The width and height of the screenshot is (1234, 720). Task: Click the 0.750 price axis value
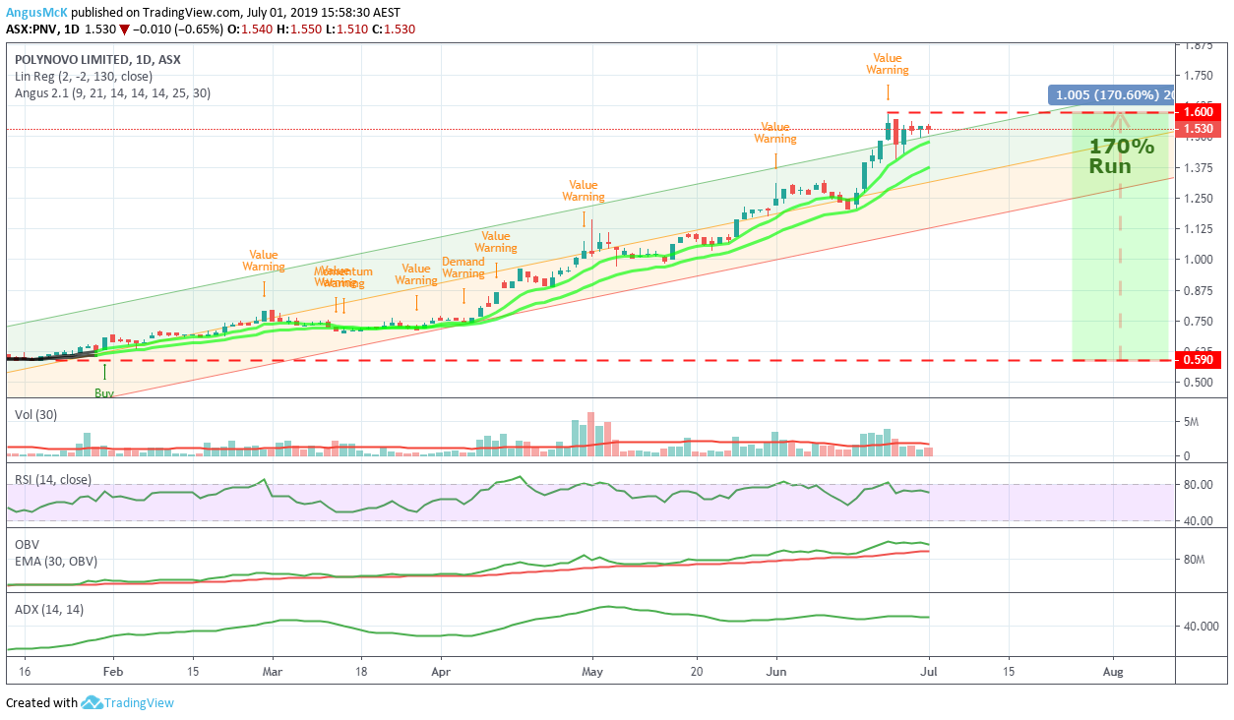click(1198, 322)
